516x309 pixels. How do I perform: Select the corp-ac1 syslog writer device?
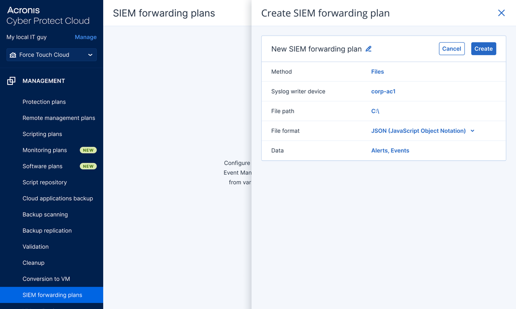[383, 91]
